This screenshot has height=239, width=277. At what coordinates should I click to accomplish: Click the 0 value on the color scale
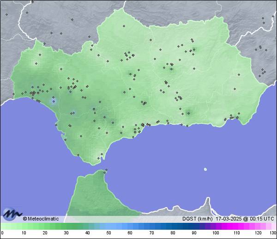coord(2,233)
